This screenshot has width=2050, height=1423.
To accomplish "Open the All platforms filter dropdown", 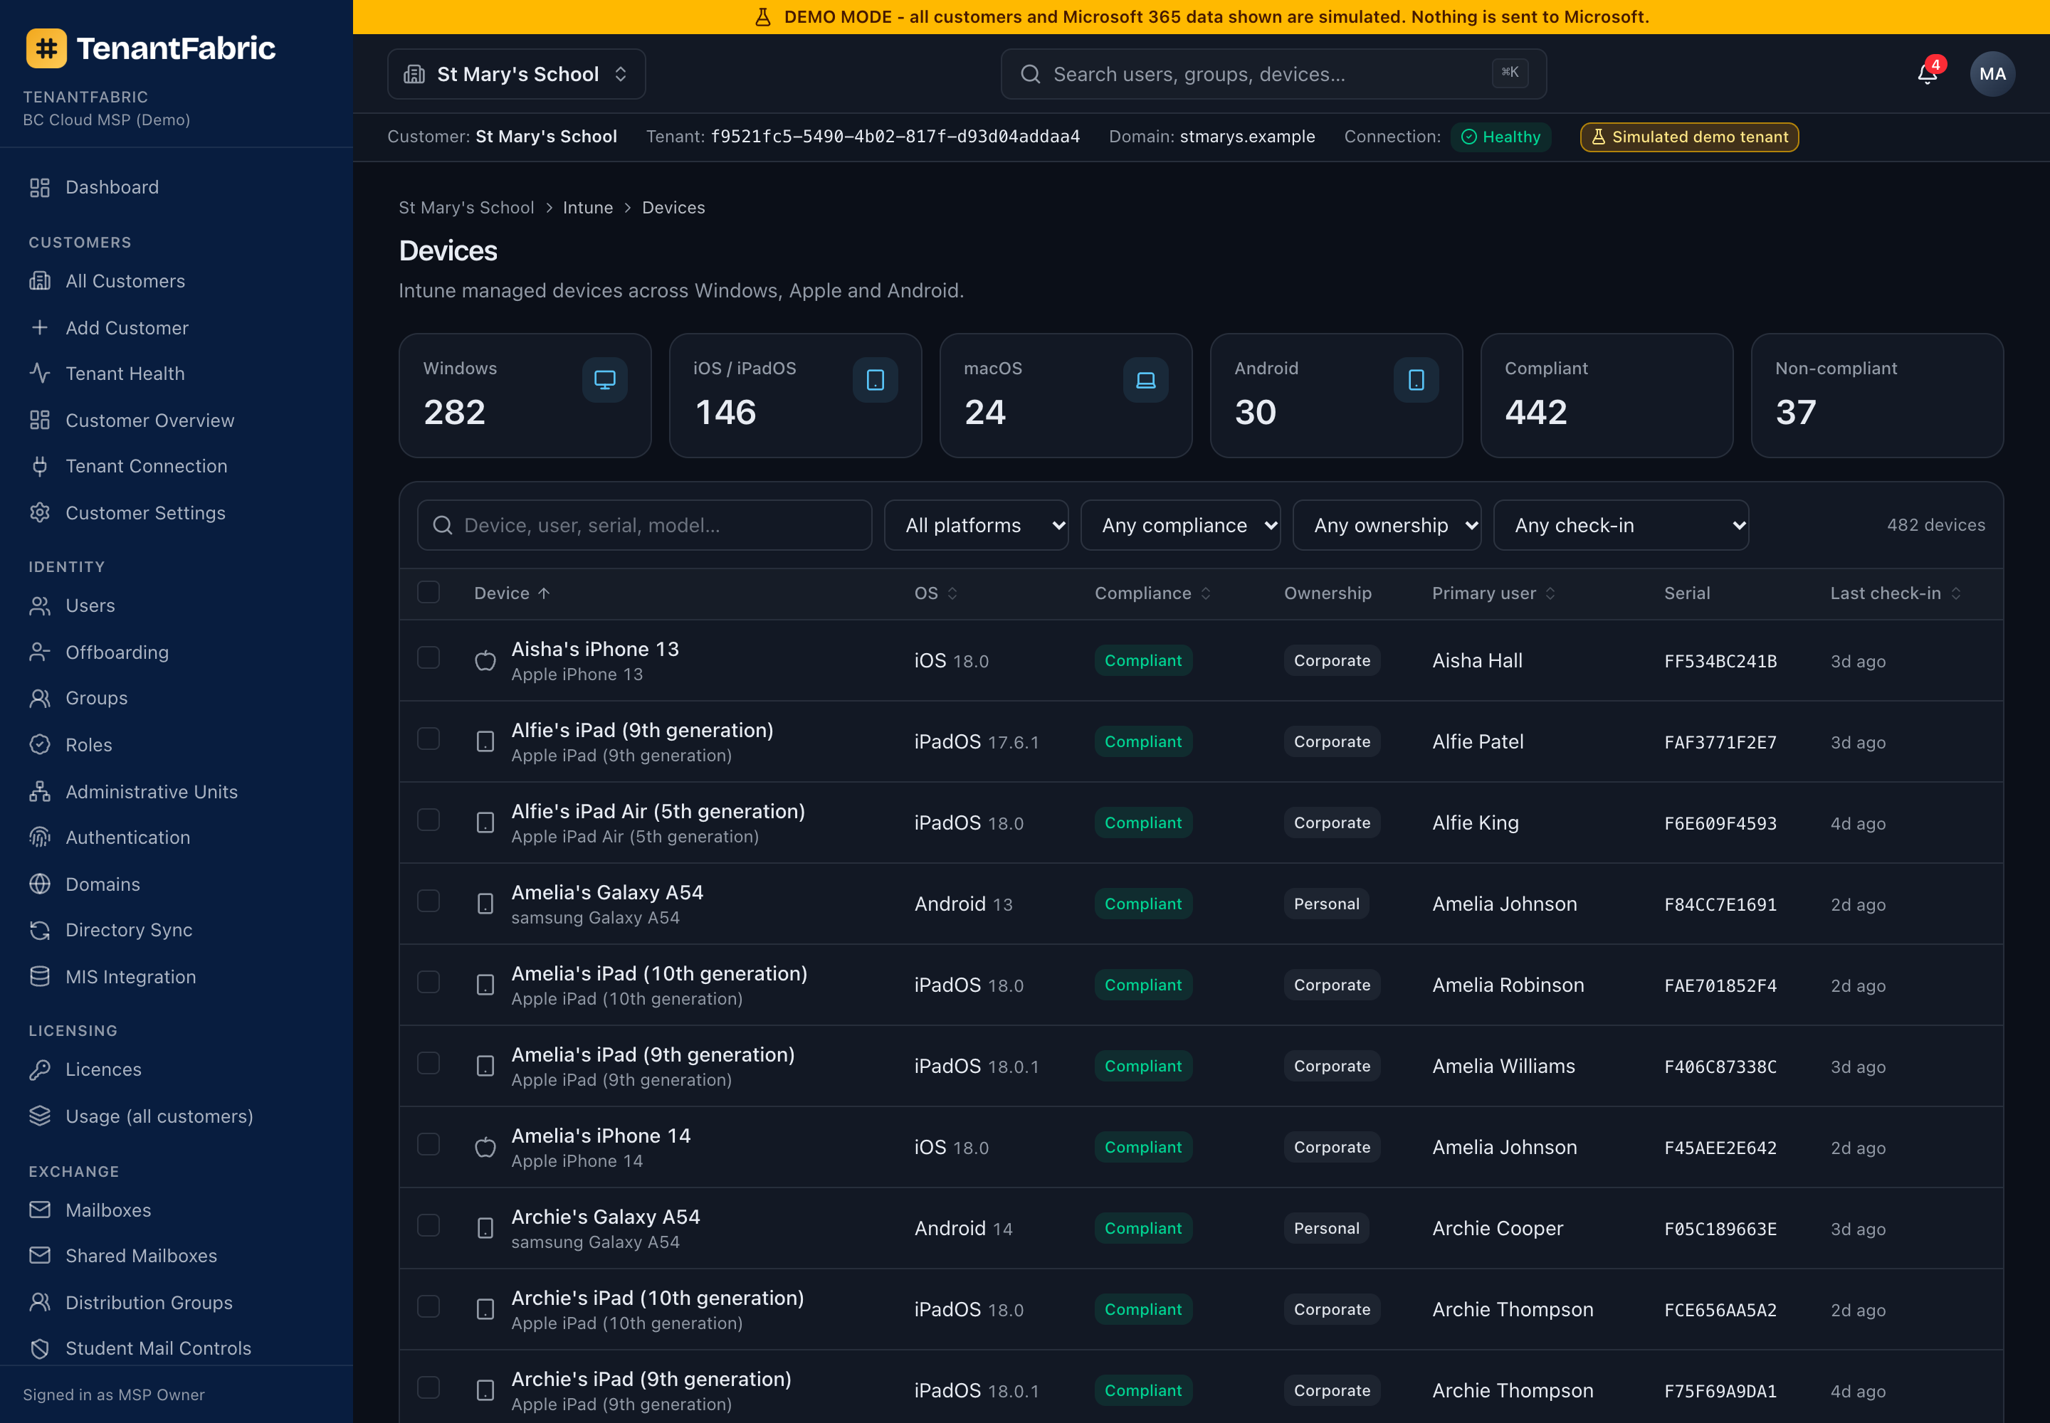I will [976, 525].
